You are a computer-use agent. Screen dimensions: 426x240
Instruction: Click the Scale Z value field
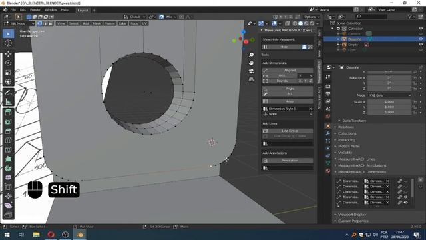pyautogui.click(x=389, y=112)
